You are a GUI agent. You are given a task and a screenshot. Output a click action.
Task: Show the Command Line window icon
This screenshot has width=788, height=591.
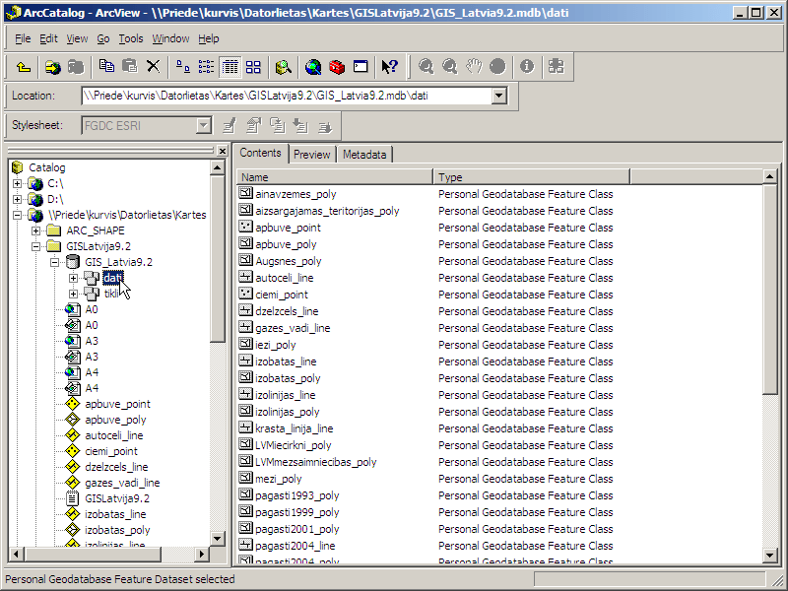361,67
